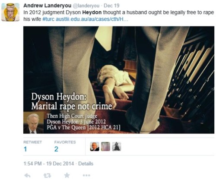Screen dimensions: 216x182
Task: Click the RETWEET label
Action: coord(33,142)
